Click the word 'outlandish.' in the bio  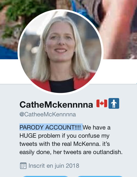[108, 152]
